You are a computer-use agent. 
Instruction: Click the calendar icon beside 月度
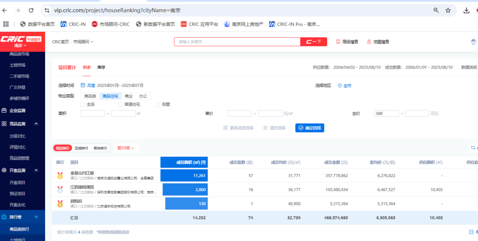tap(83, 85)
